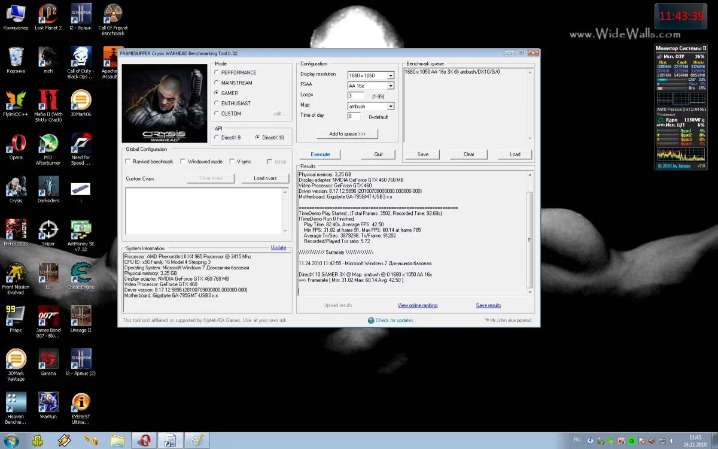Open Cheat Engine desktop shortcut

pyautogui.click(x=81, y=273)
